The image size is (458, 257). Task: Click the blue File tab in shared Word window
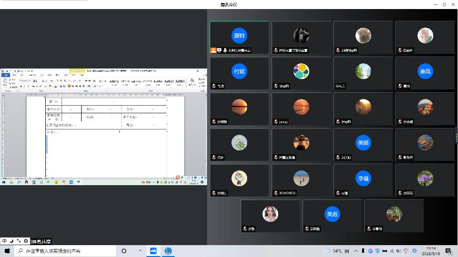coord(5,75)
